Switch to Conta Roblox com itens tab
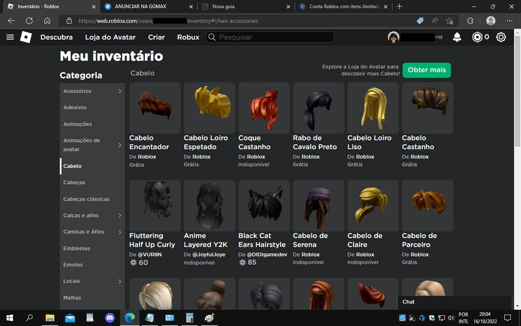Screen dimensions: 521x326 [343, 7]
